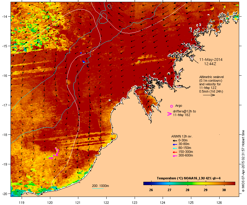Click the '150-300m' depth label
Image resolution: width=247 pixels, height=205 pixels.
point(186,152)
